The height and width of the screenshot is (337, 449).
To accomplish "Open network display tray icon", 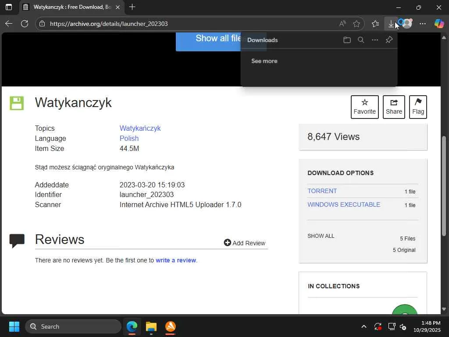I will pos(392,326).
